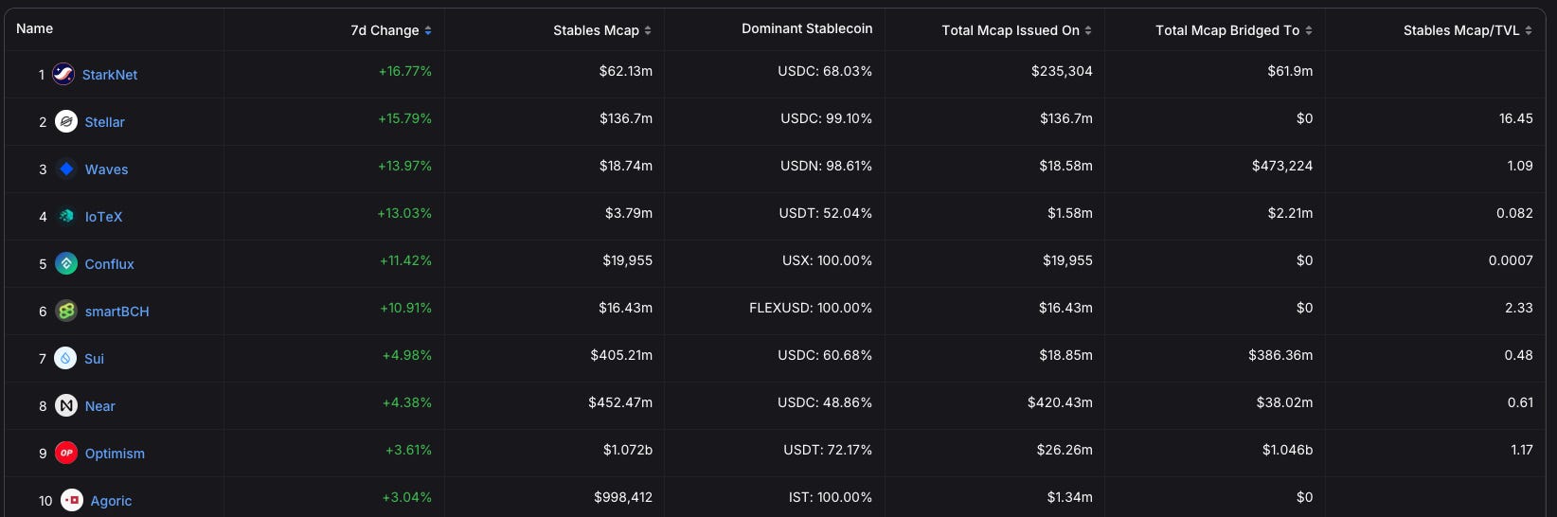The image size is (1557, 517).
Task: Click the Conflux chain logo icon
Action: coord(66,263)
